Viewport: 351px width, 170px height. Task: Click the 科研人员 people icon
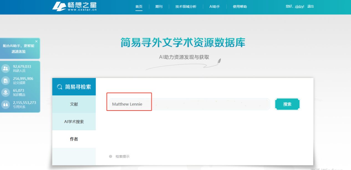pyautogui.click(x=6, y=68)
